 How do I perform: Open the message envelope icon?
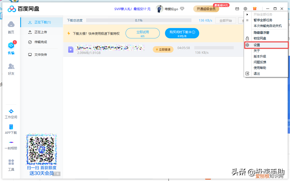click(237, 9)
